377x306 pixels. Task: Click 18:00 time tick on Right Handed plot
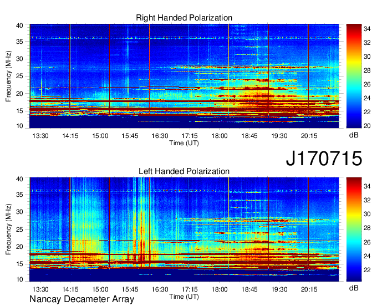click(x=220, y=136)
